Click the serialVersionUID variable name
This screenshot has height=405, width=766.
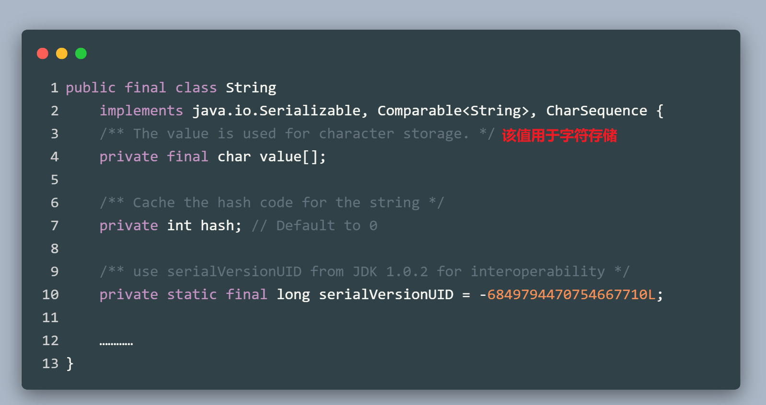tap(386, 294)
